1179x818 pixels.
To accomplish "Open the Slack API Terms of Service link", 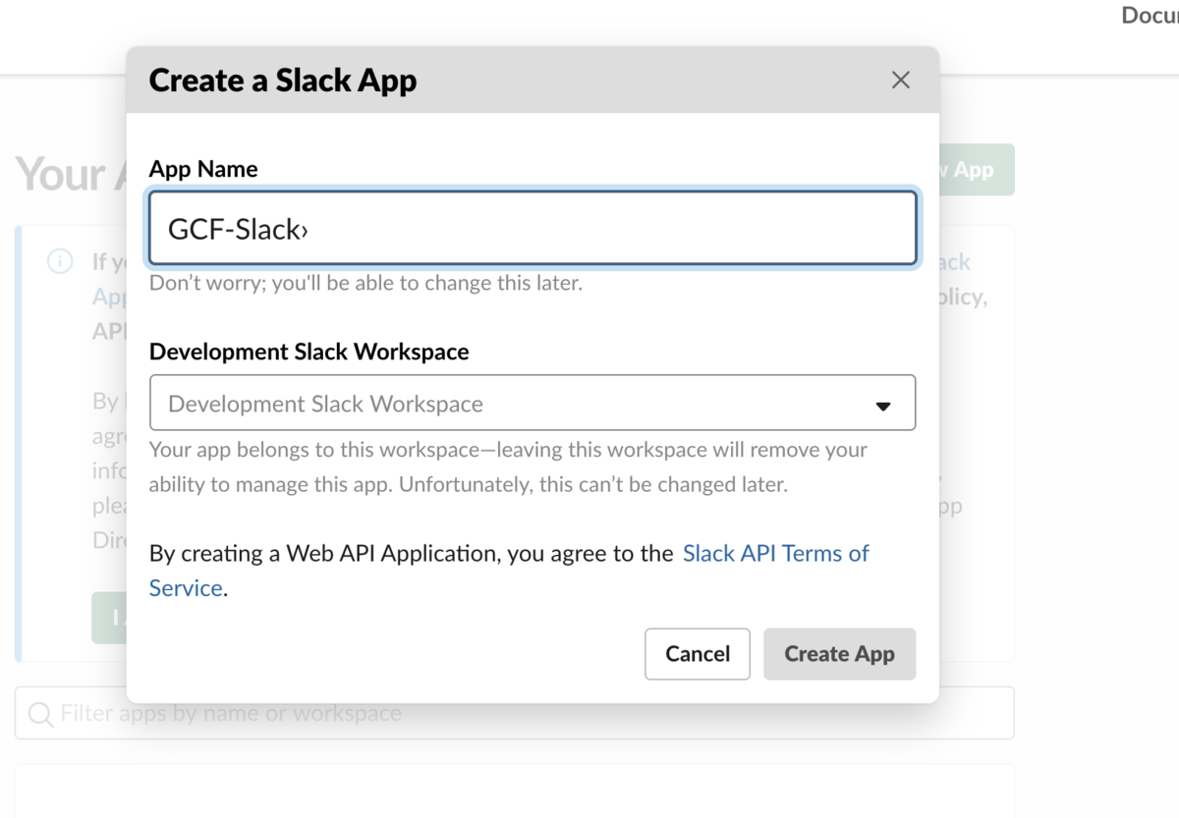I will 775,554.
